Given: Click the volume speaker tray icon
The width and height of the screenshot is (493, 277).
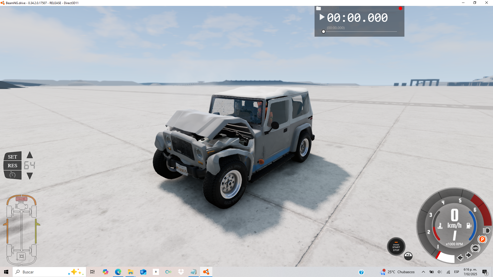Looking at the screenshot, I should coord(440,272).
